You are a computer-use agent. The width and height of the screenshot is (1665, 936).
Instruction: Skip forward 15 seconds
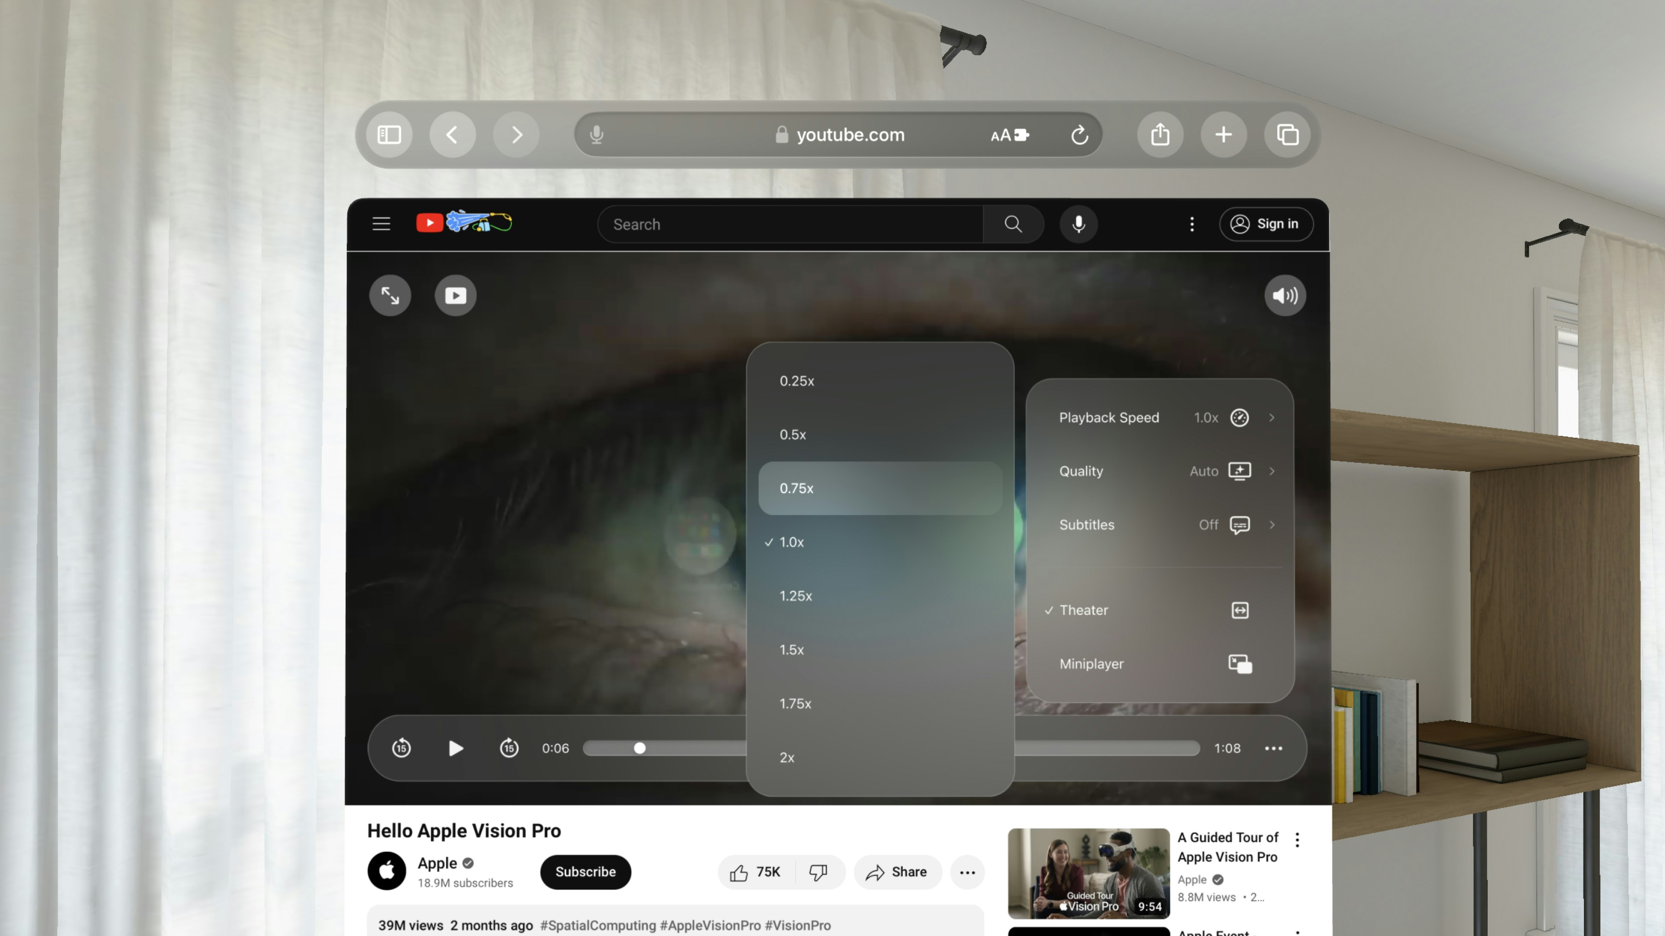[509, 748]
